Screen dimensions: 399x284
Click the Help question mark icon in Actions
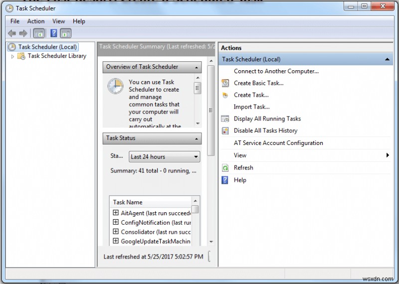225,180
